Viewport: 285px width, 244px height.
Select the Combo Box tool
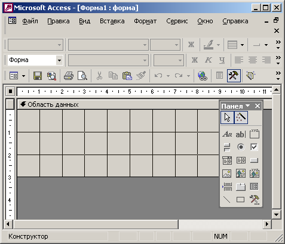point(227,160)
